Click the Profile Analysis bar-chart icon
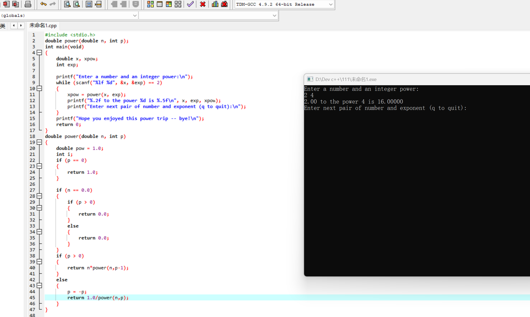The image size is (530, 317). tap(215, 4)
